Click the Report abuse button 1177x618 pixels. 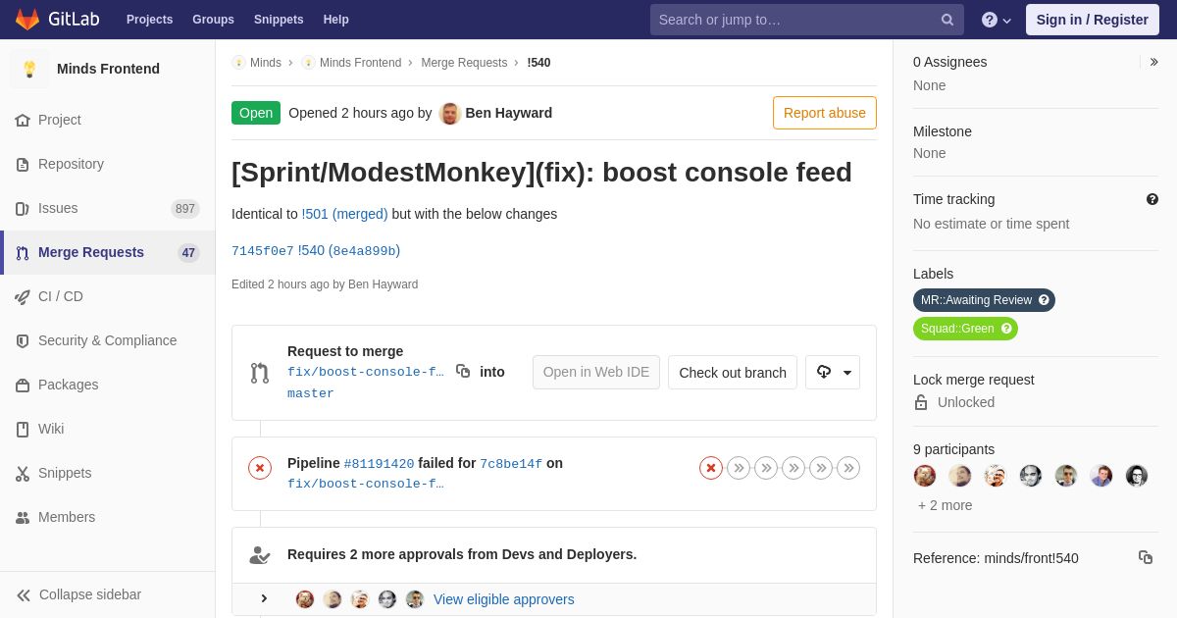825,113
